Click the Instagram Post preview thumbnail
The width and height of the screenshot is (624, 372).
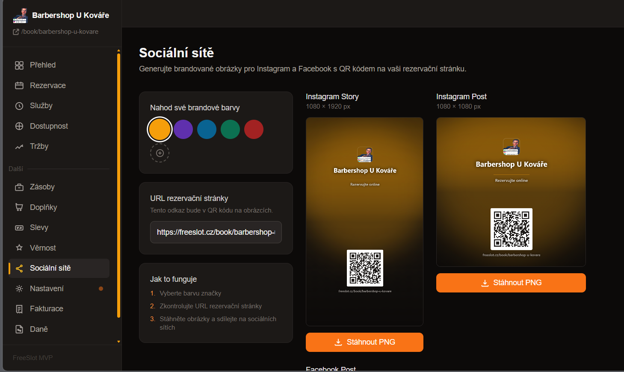tap(511, 192)
